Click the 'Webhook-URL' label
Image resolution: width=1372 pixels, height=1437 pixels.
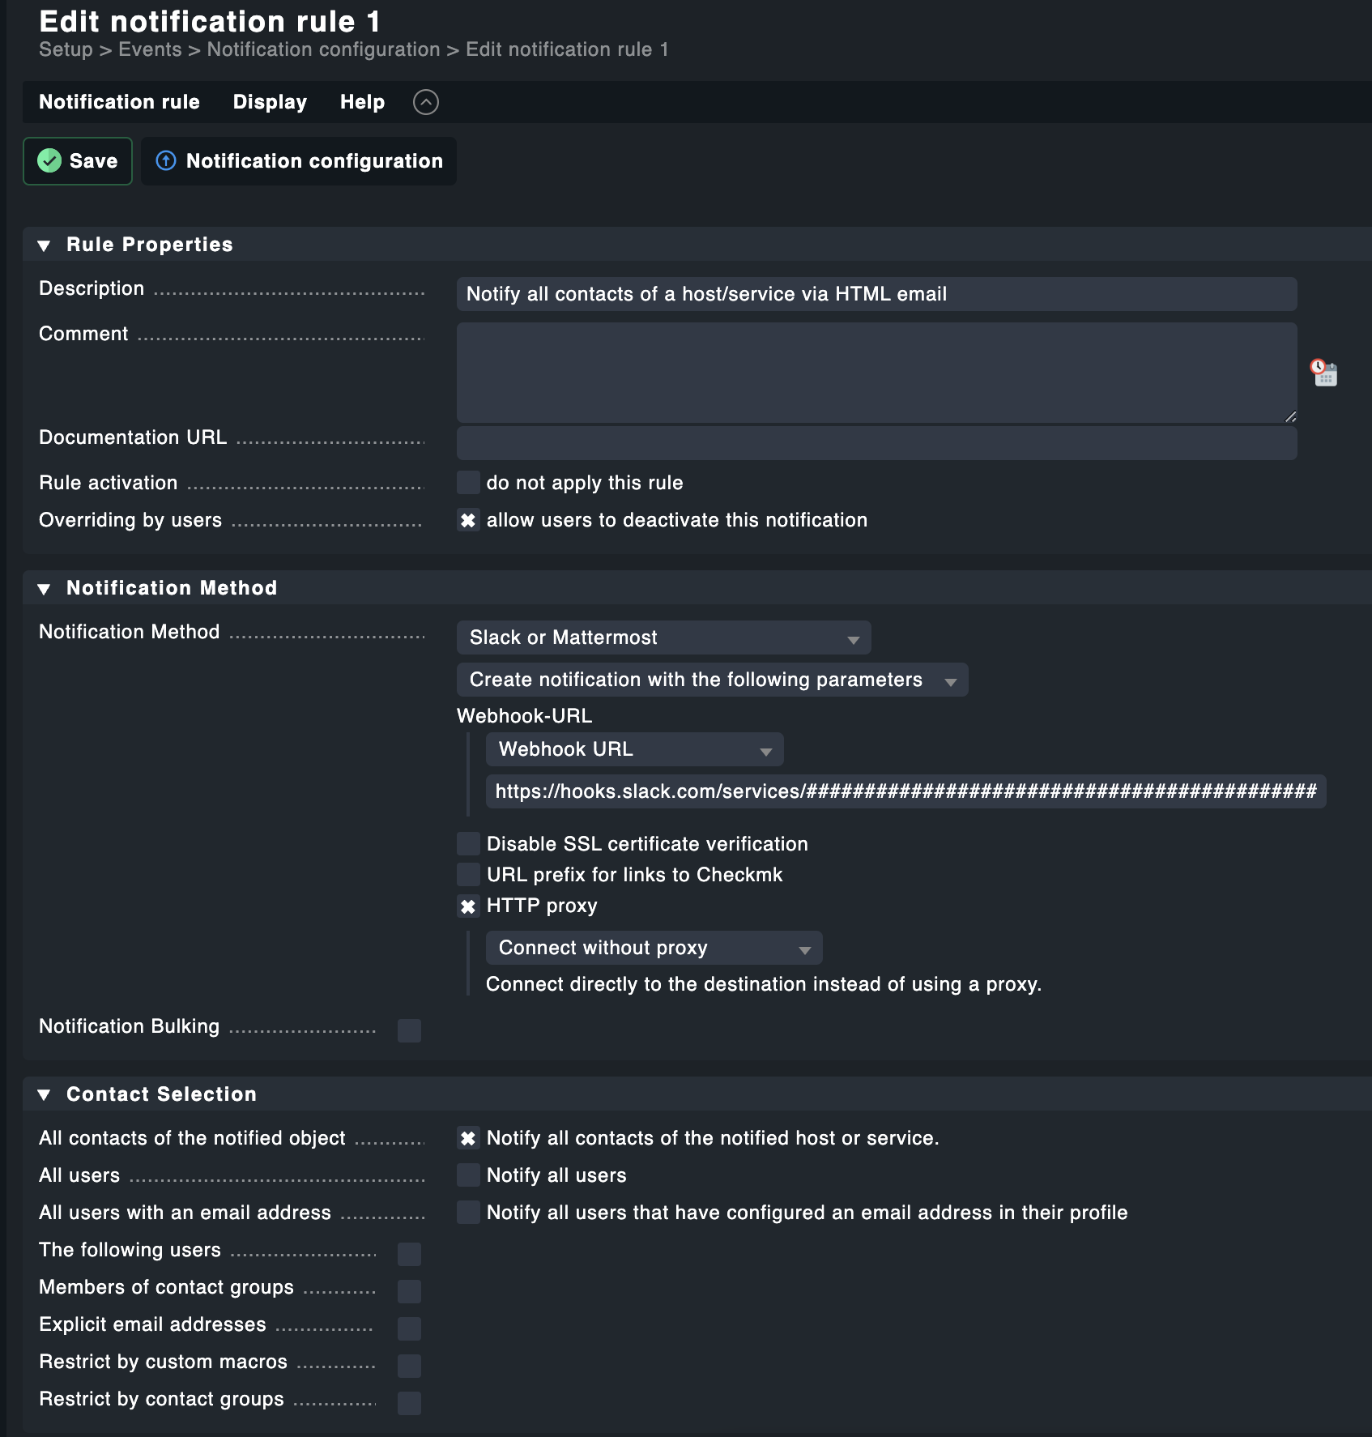[x=524, y=716]
